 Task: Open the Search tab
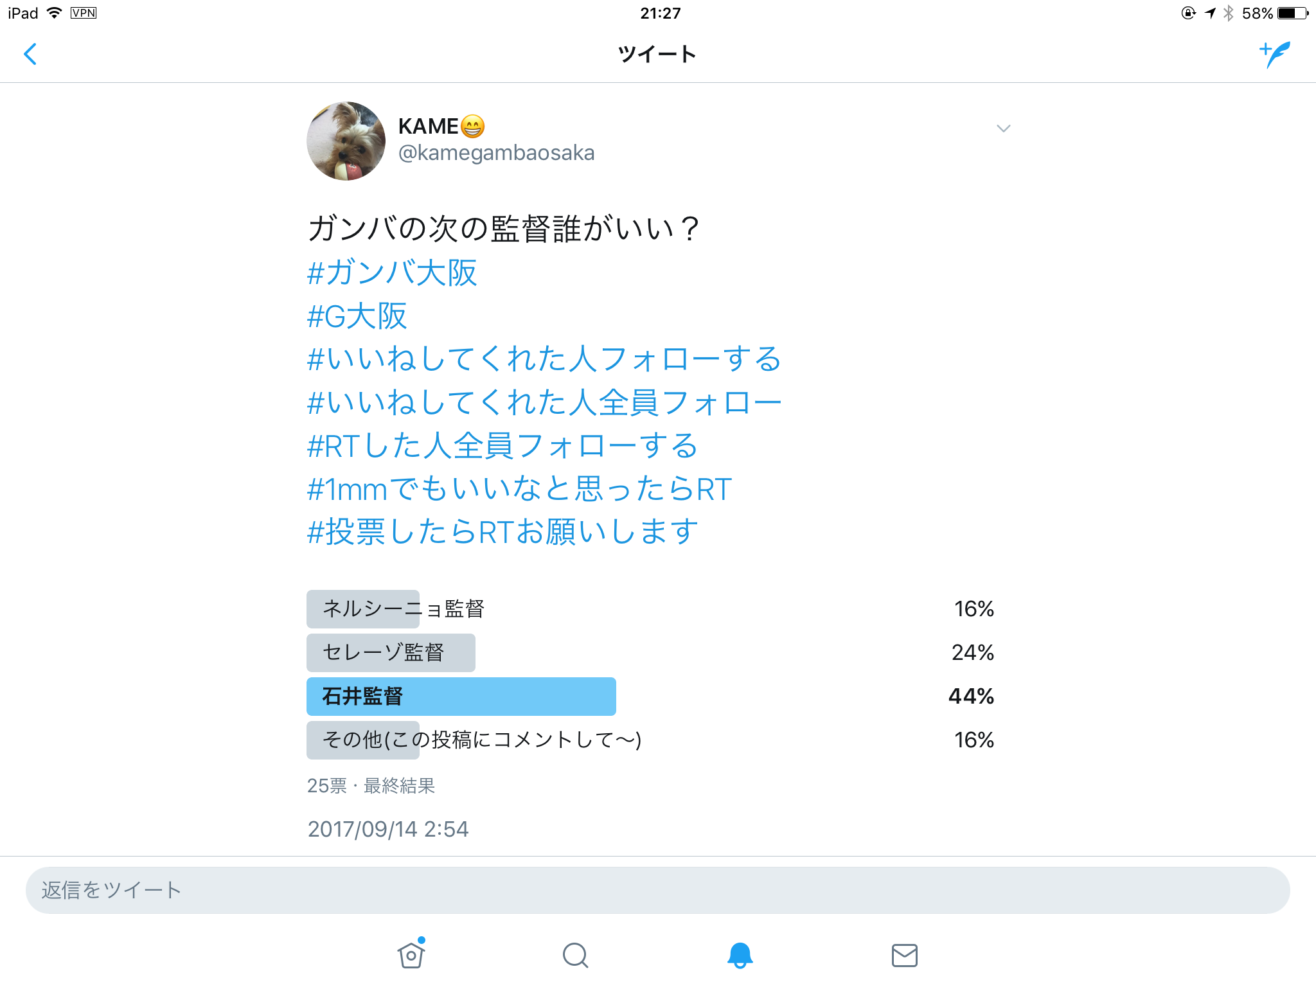575,955
